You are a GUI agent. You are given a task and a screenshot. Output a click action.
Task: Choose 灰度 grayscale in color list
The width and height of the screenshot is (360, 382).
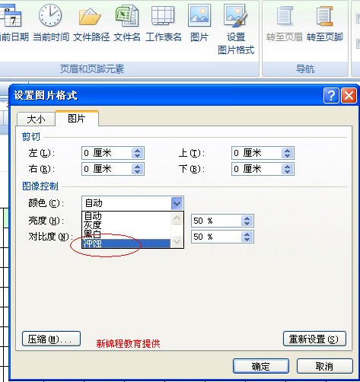coord(126,225)
